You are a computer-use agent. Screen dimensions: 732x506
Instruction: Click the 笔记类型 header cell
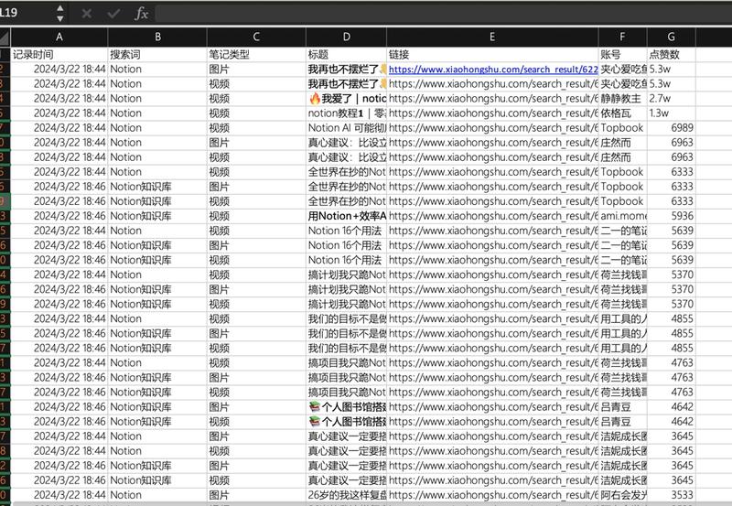click(256, 55)
